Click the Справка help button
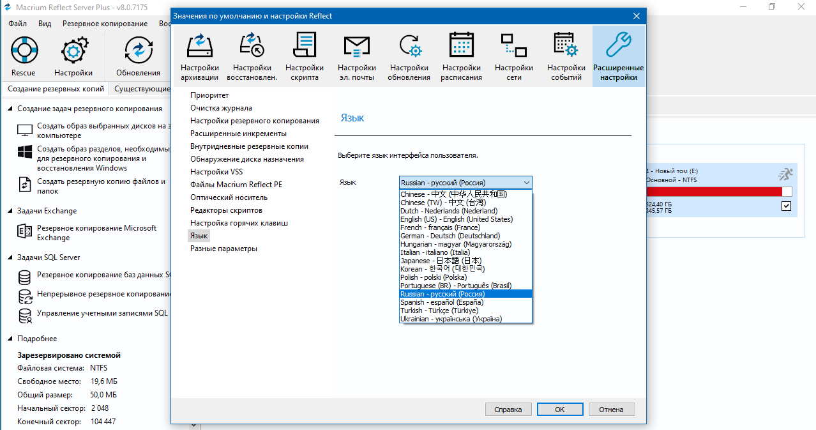The height and width of the screenshot is (430, 816). 508,410
